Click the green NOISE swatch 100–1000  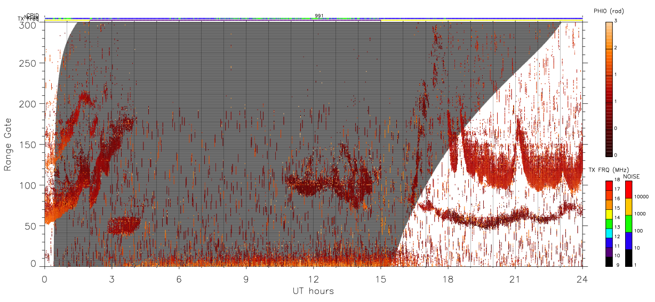point(628,223)
